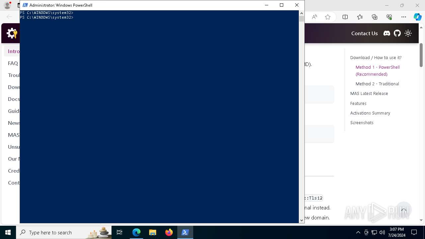Screen dimensions: 425x239
Task: Maximize the PowerShell window
Action: [x=282, y=5]
